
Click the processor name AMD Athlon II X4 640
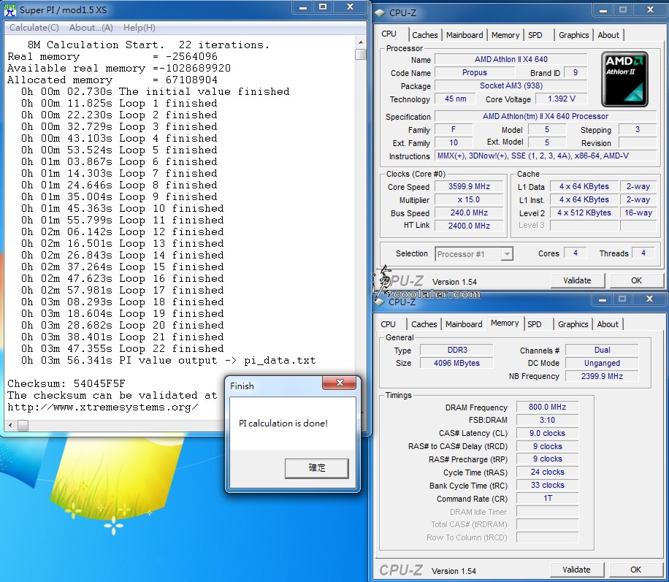[511, 59]
